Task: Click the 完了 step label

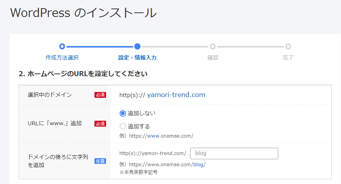Action: [288, 58]
